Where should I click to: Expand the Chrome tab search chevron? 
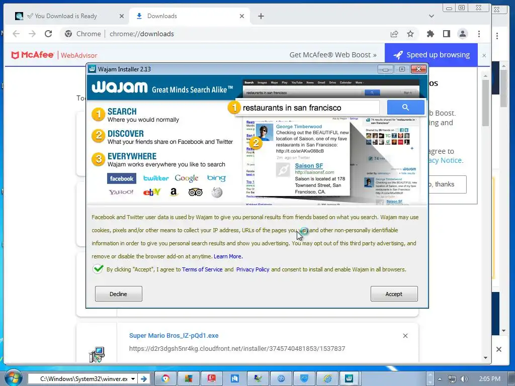[432, 16]
